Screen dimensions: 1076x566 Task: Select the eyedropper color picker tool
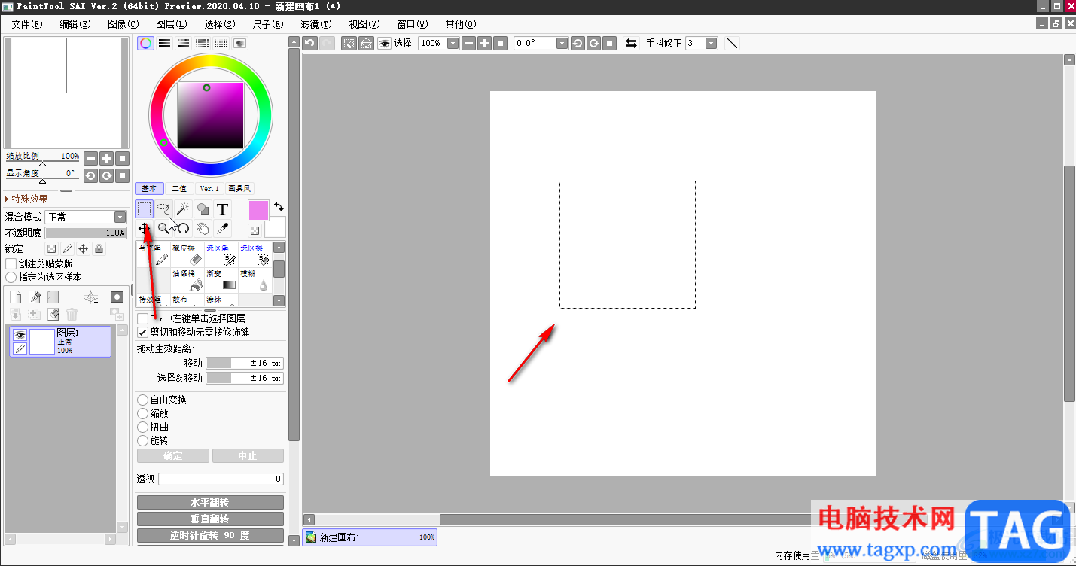click(x=222, y=228)
